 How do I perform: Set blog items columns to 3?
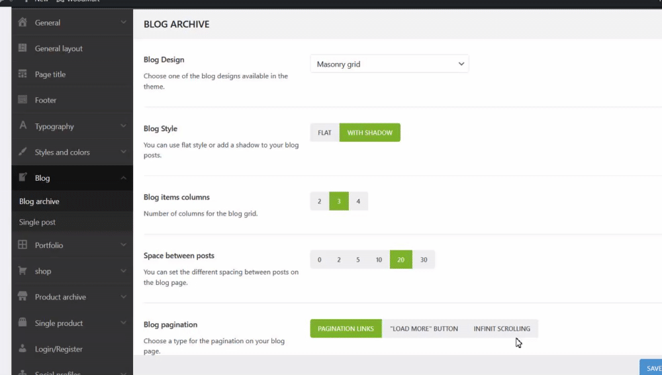pos(338,201)
